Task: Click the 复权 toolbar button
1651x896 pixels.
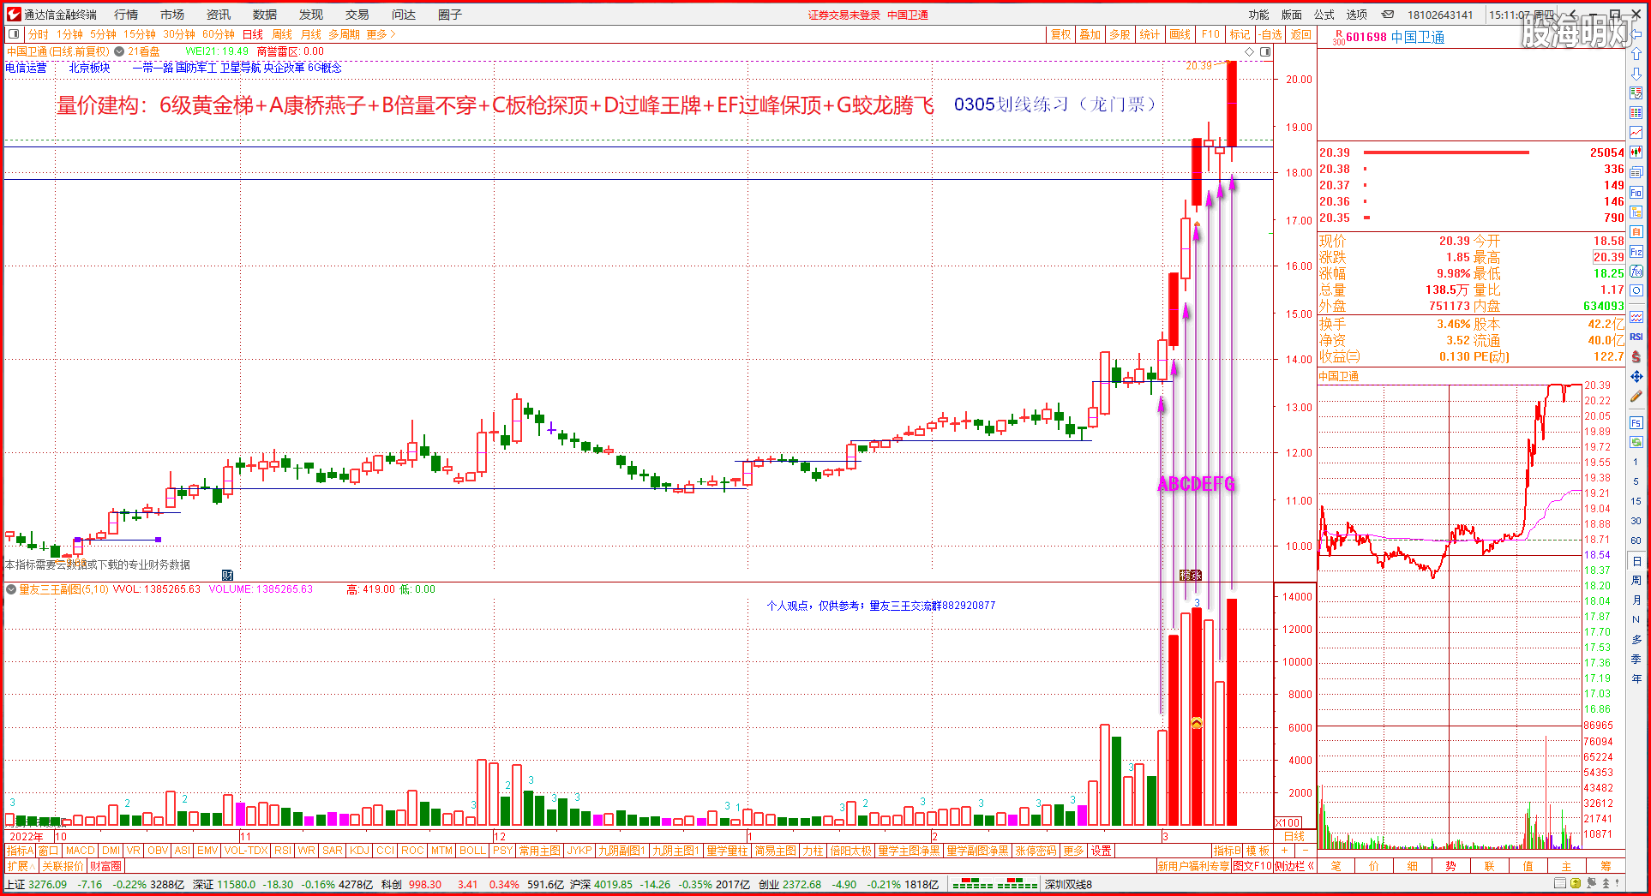Action: pos(1060,34)
